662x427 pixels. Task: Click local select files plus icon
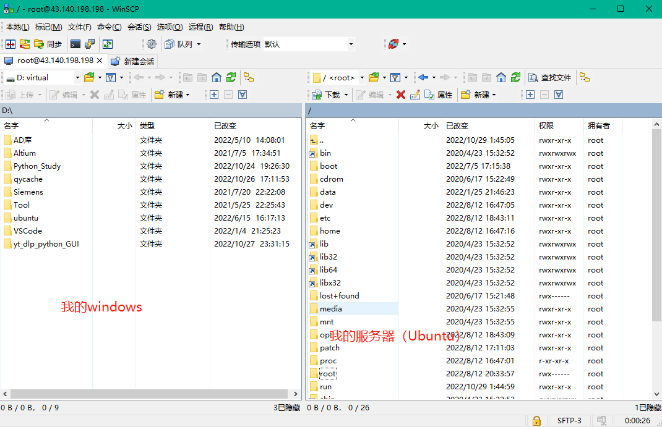tap(214, 95)
